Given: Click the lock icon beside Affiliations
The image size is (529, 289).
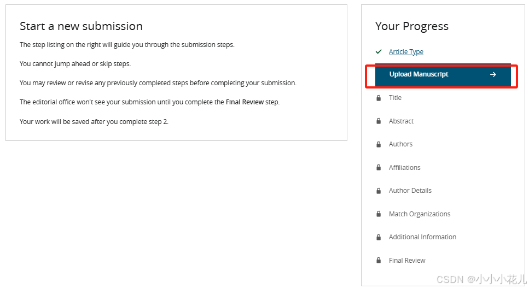Looking at the screenshot, I should [x=379, y=167].
